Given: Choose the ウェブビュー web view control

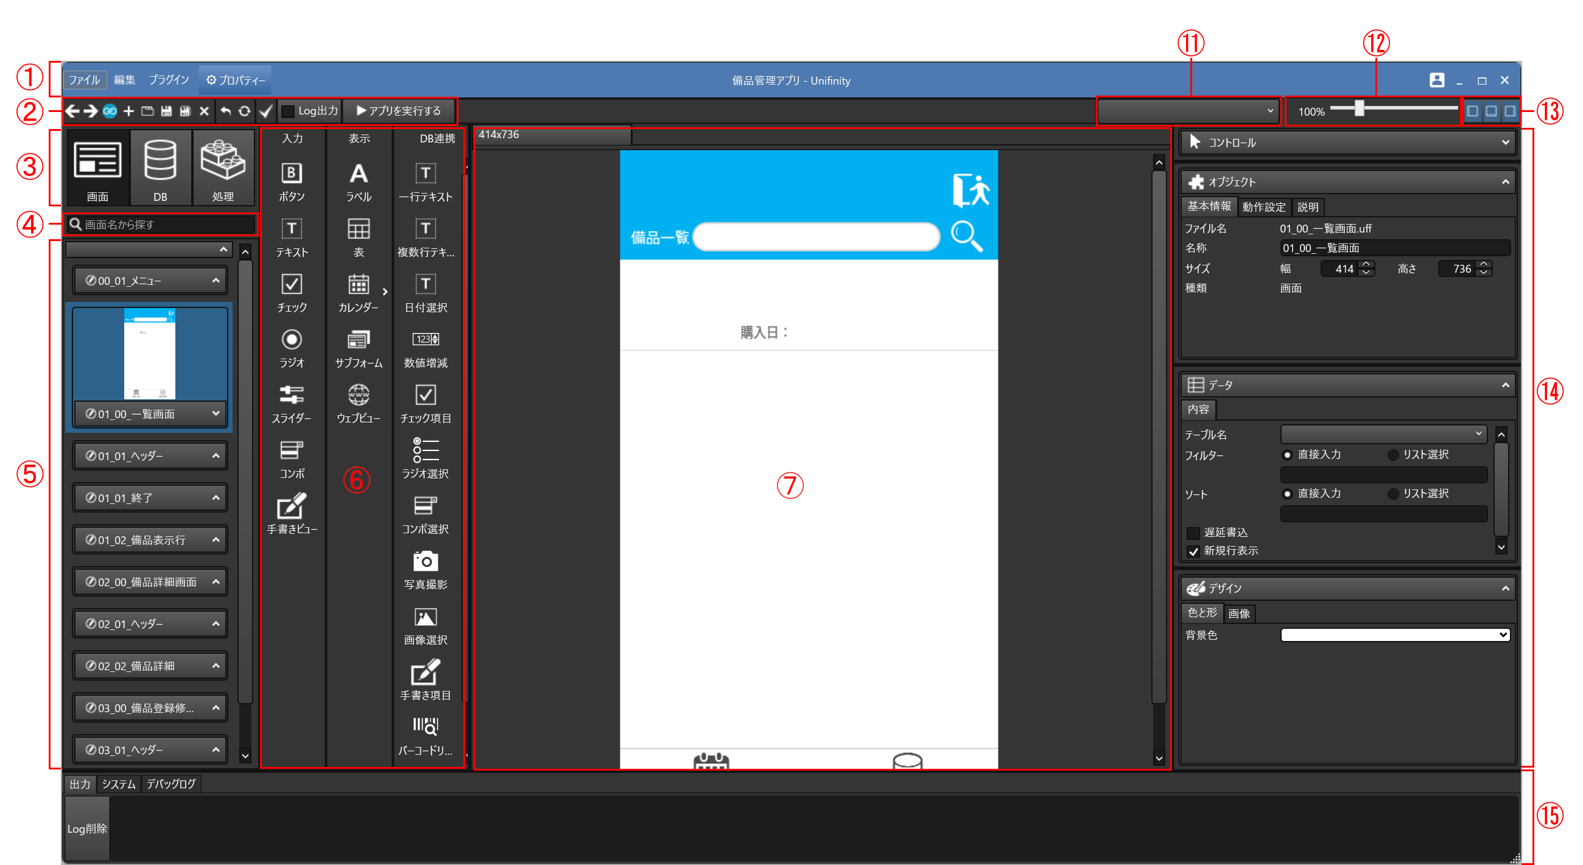Looking at the screenshot, I should [x=359, y=395].
